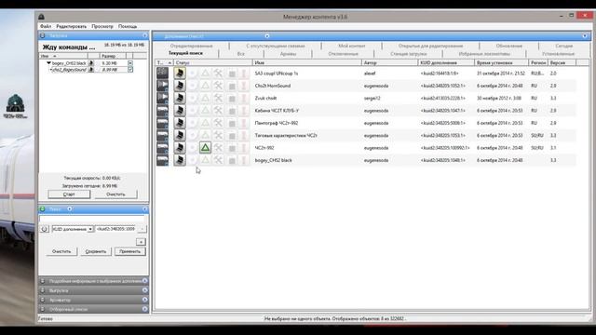Click the type icon of SA3 coupl row
The width and height of the screenshot is (596, 335).
[x=163, y=73]
